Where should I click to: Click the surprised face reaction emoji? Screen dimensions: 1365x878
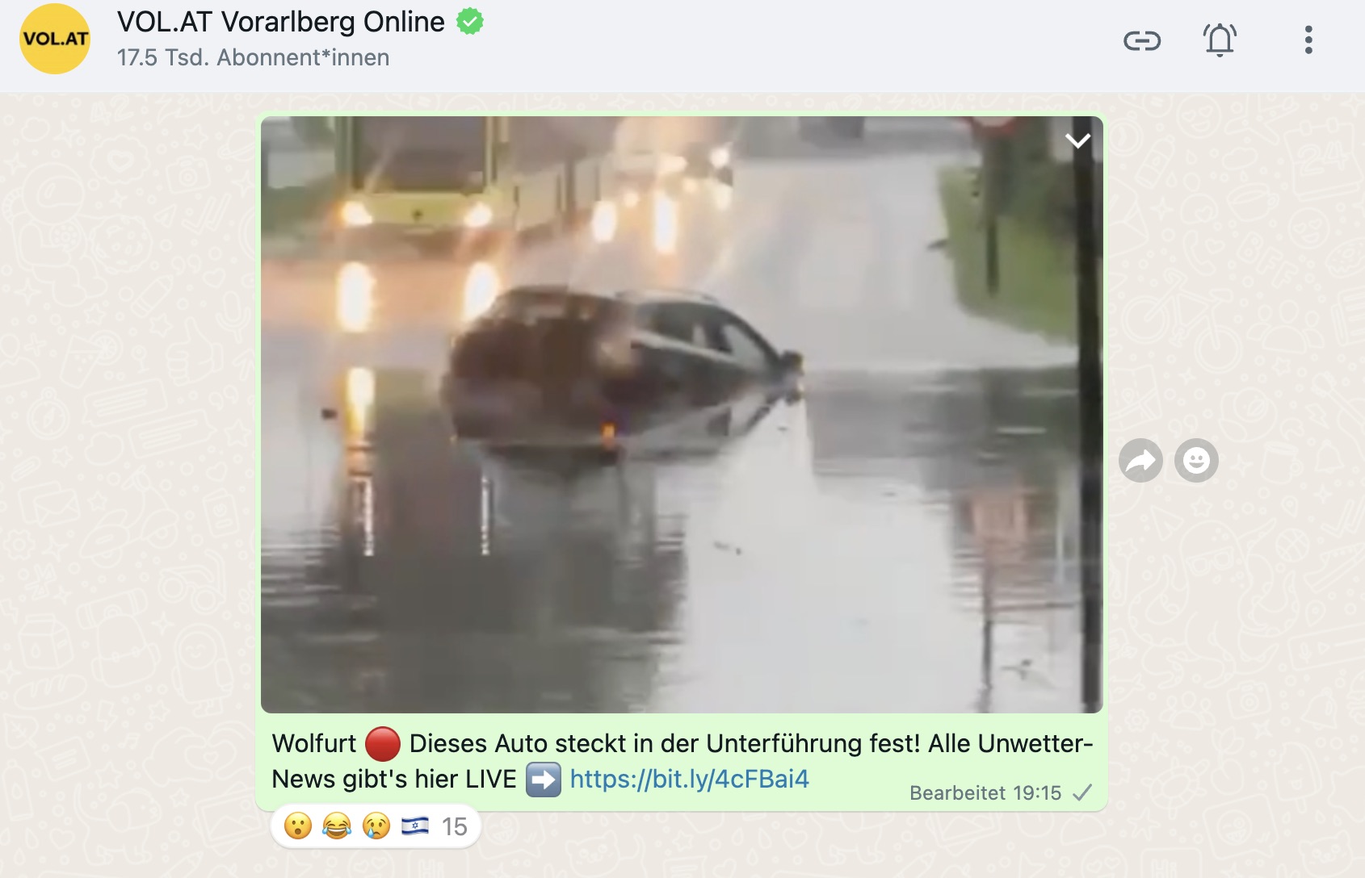pos(298,826)
